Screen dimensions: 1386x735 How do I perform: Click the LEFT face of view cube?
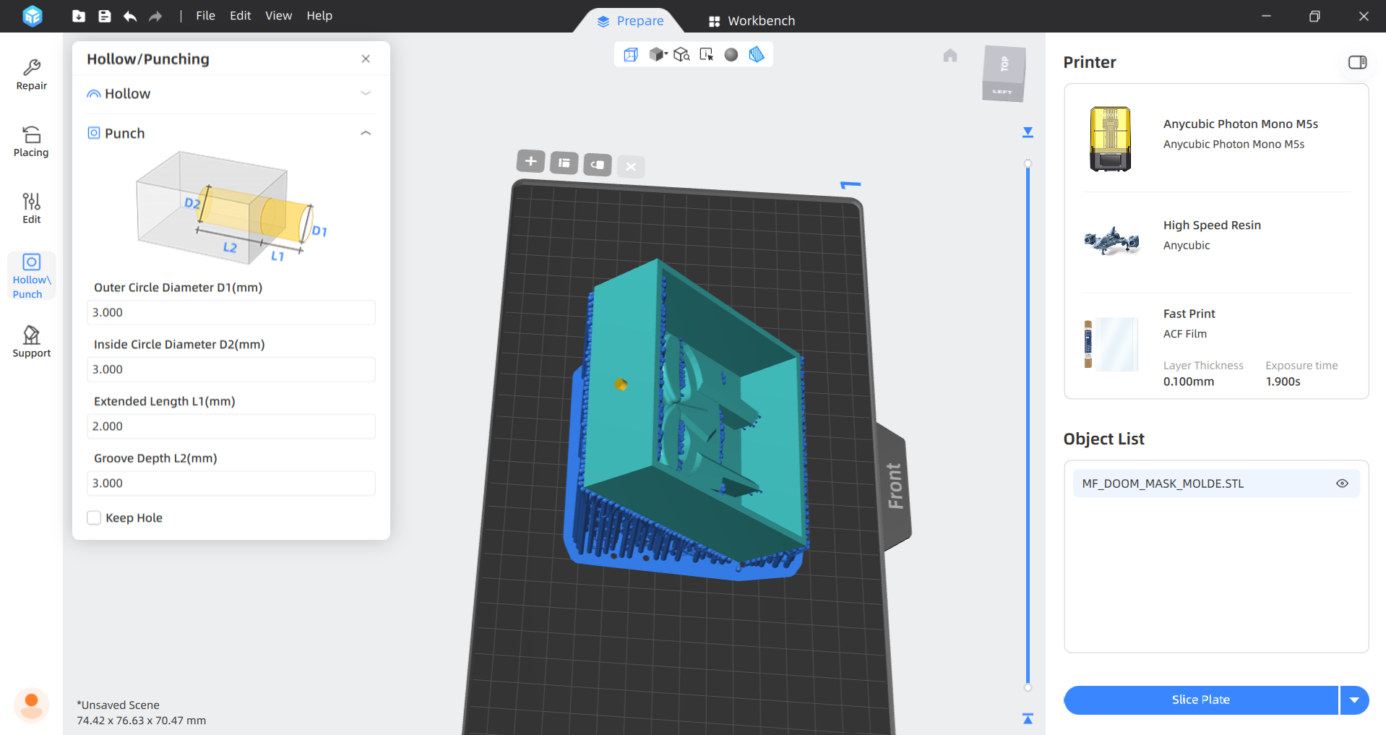click(x=1003, y=92)
